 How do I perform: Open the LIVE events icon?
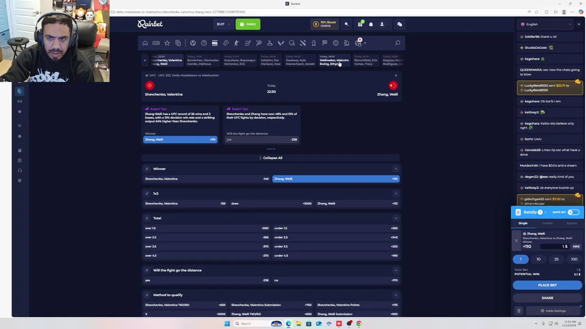pos(156,43)
